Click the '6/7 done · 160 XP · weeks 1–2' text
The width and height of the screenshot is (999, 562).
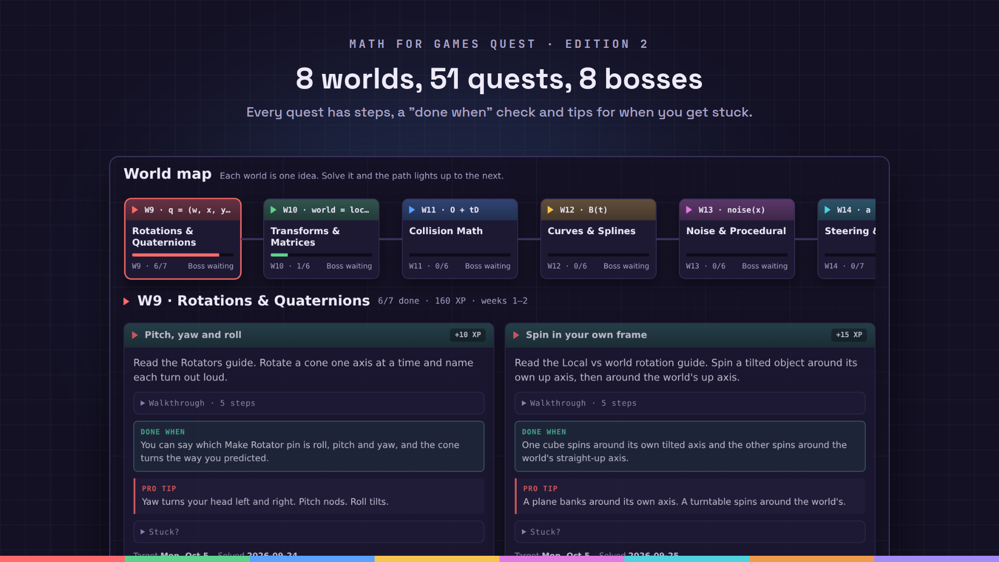453,301
